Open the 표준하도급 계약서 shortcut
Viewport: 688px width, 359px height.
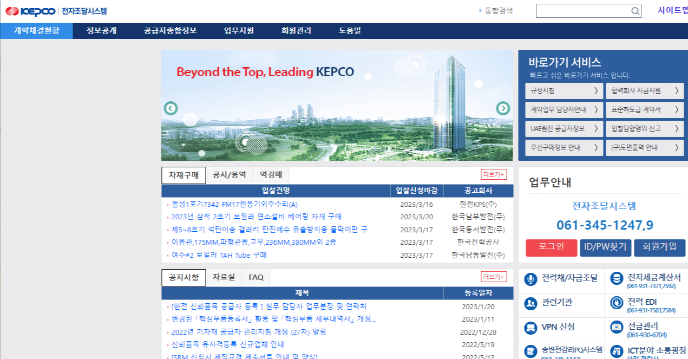coord(645,110)
